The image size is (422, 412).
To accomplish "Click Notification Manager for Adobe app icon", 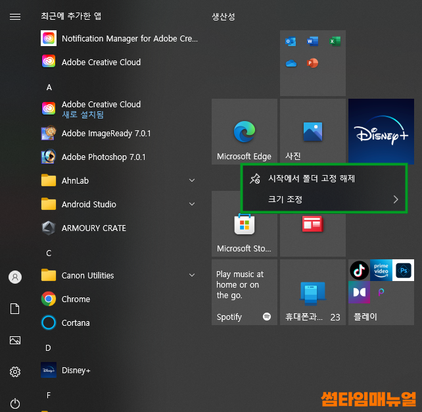I will 49,38.
